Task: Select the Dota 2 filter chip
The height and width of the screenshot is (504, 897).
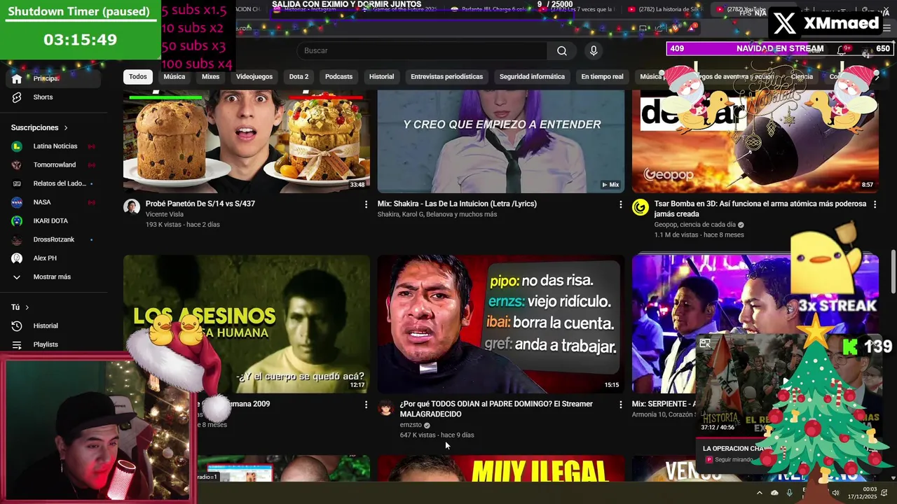Action: pos(299,77)
